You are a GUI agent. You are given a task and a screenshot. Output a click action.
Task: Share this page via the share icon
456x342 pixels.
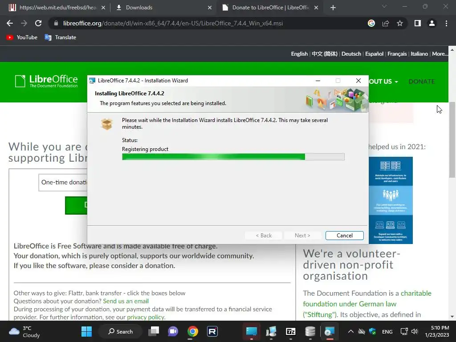coord(386,23)
